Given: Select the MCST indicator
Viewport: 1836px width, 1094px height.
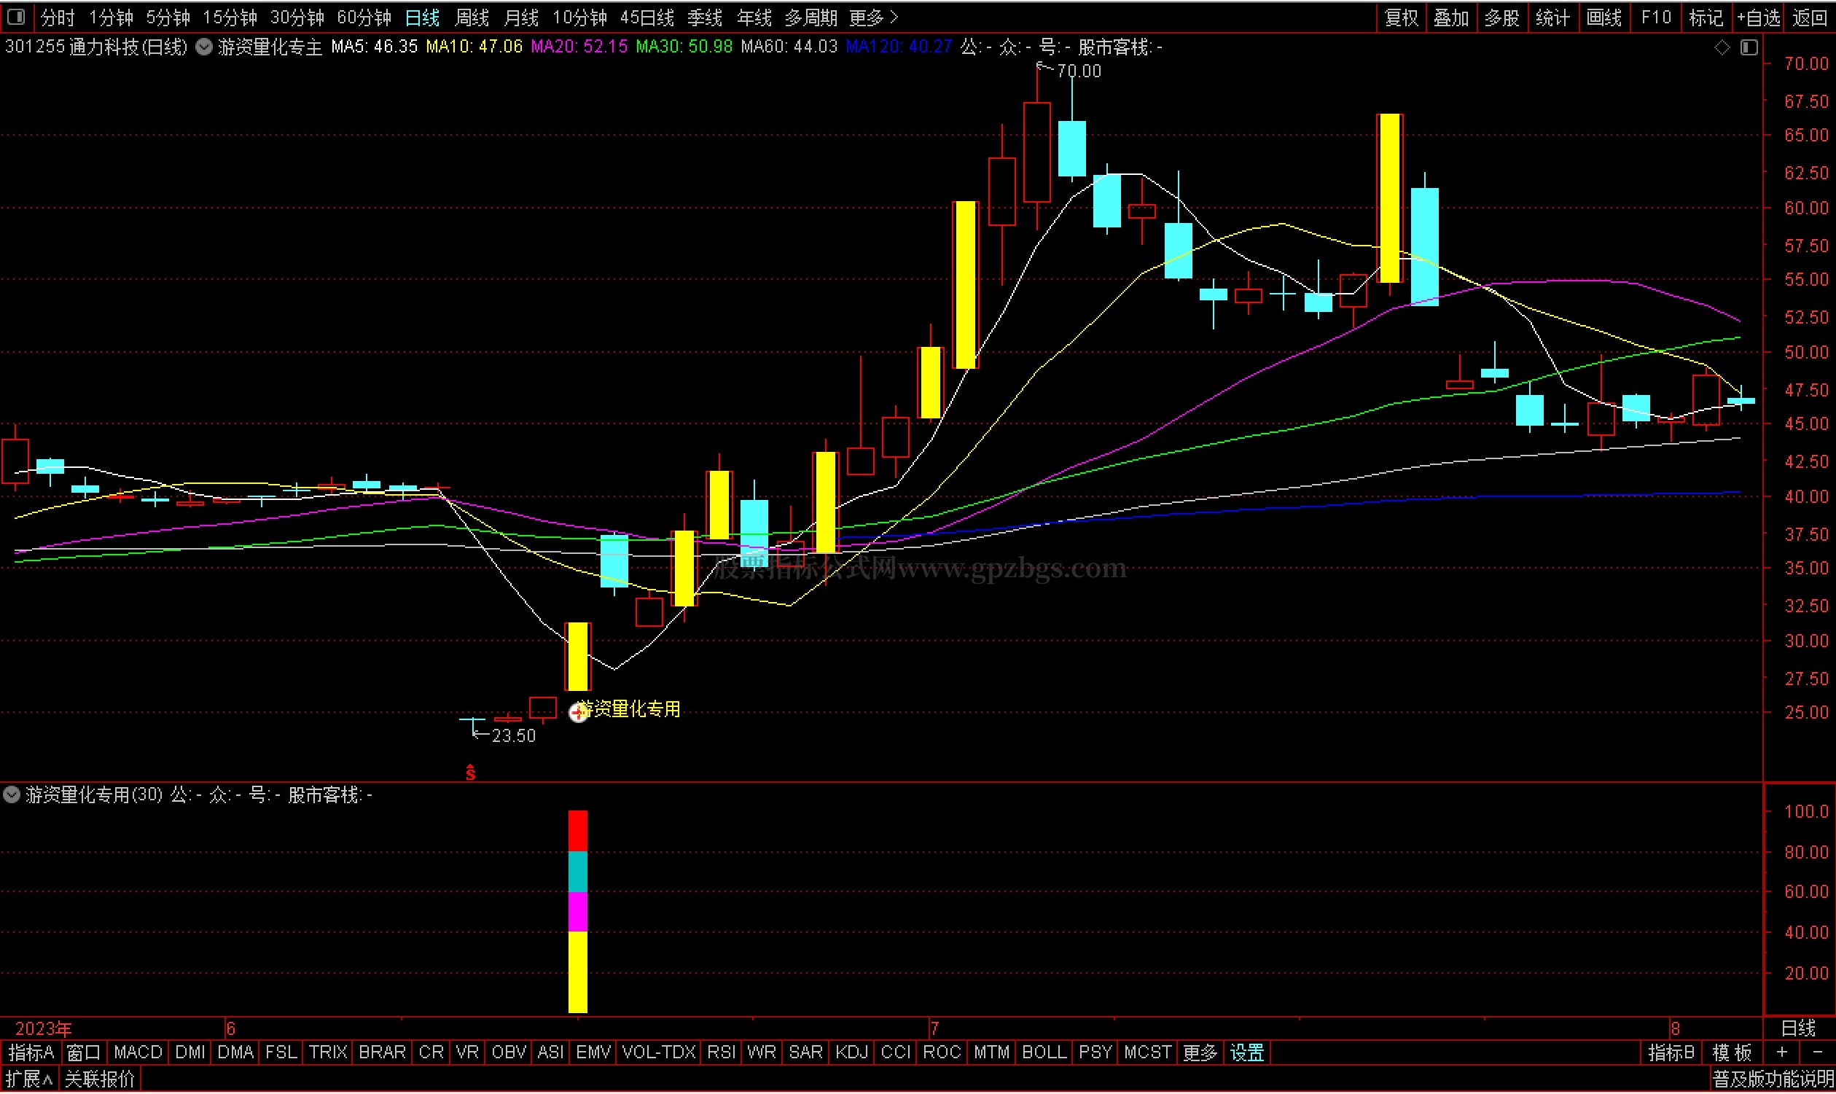Looking at the screenshot, I should 1148,1053.
